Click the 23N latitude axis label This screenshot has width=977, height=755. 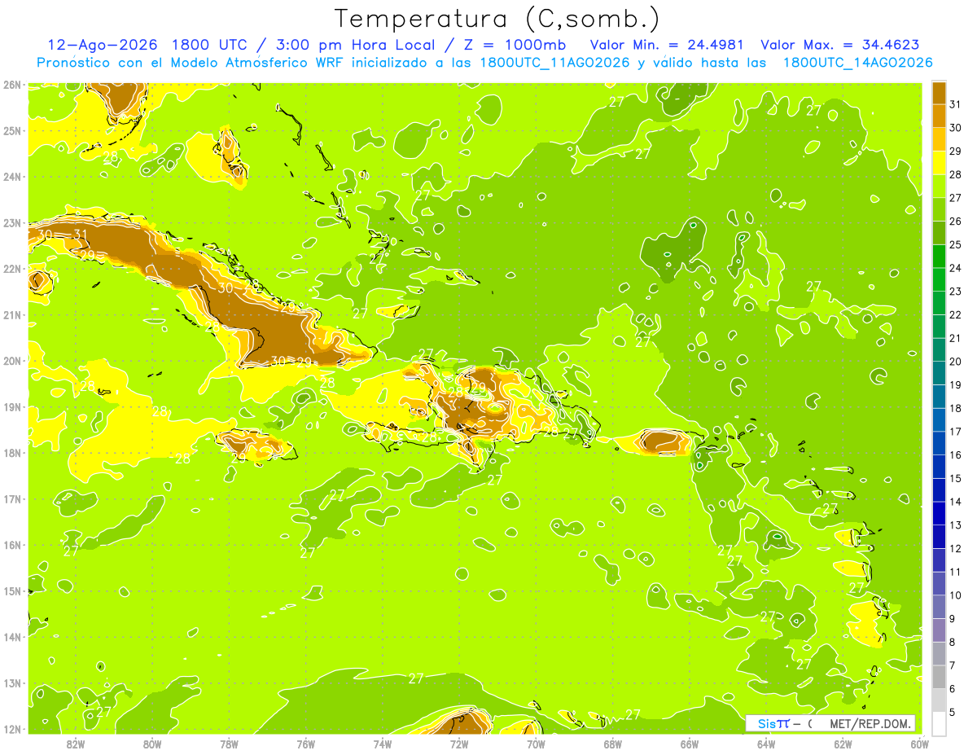11,222
